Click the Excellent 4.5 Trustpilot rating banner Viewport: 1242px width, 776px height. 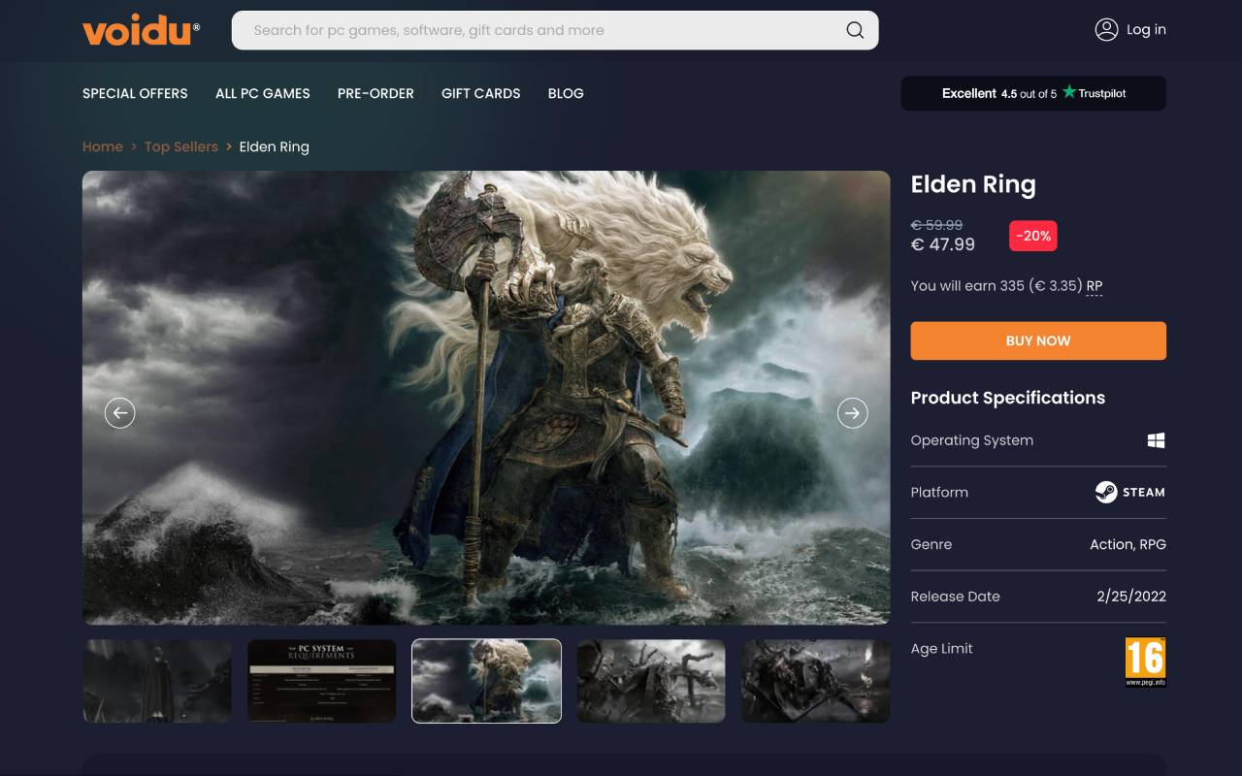point(1033,93)
